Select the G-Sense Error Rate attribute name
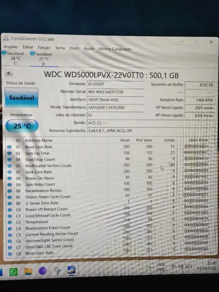219x292 pixels. click(42, 203)
